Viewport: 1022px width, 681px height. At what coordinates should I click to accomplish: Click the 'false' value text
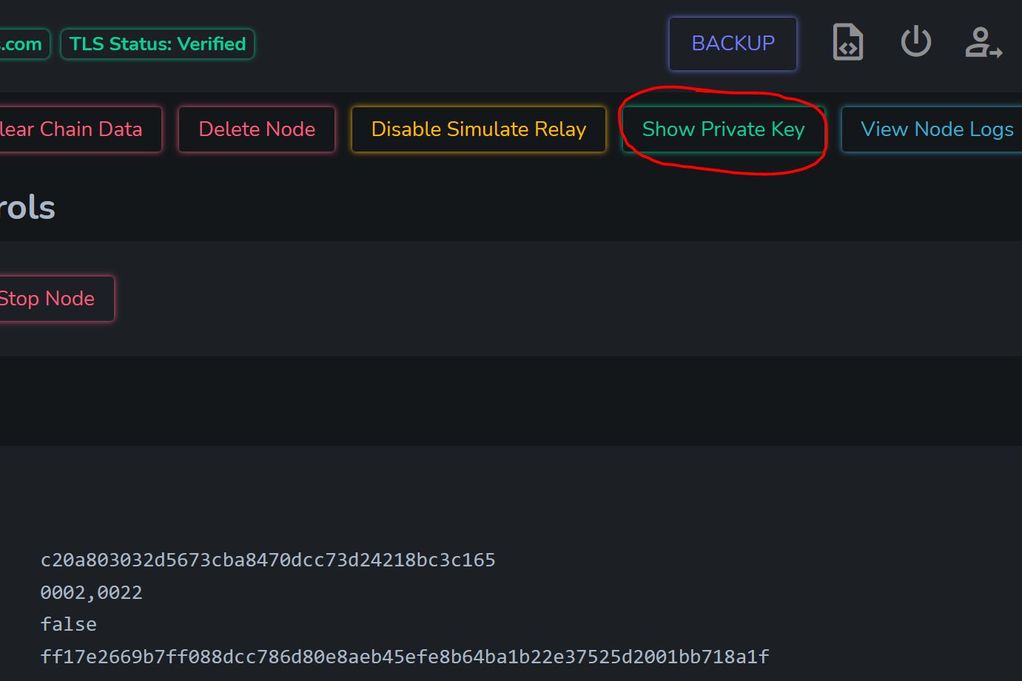pos(68,624)
